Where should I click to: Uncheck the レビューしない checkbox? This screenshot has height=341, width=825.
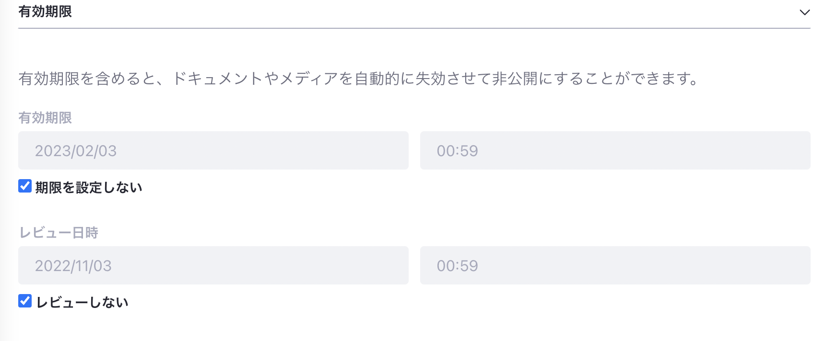tap(25, 301)
